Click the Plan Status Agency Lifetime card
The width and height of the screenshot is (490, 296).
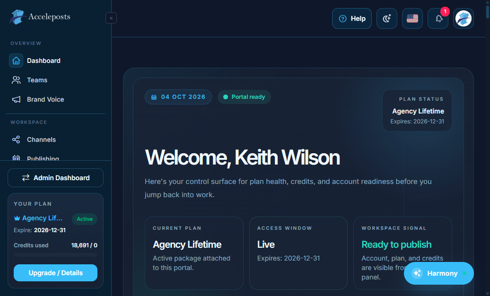click(x=417, y=110)
